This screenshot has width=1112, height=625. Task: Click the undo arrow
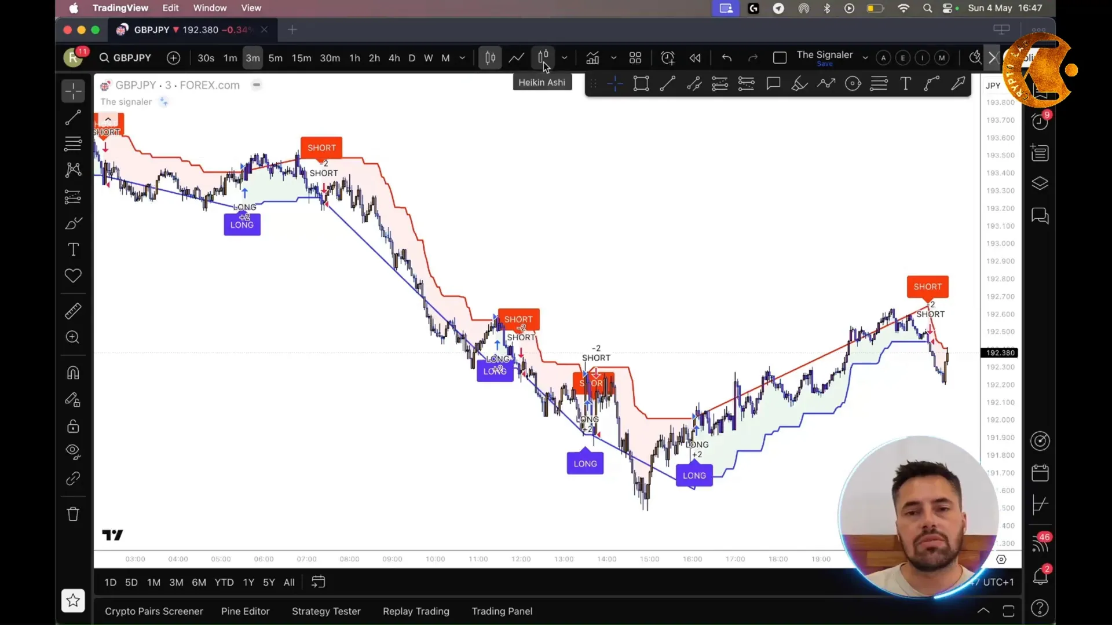(727, 58)
